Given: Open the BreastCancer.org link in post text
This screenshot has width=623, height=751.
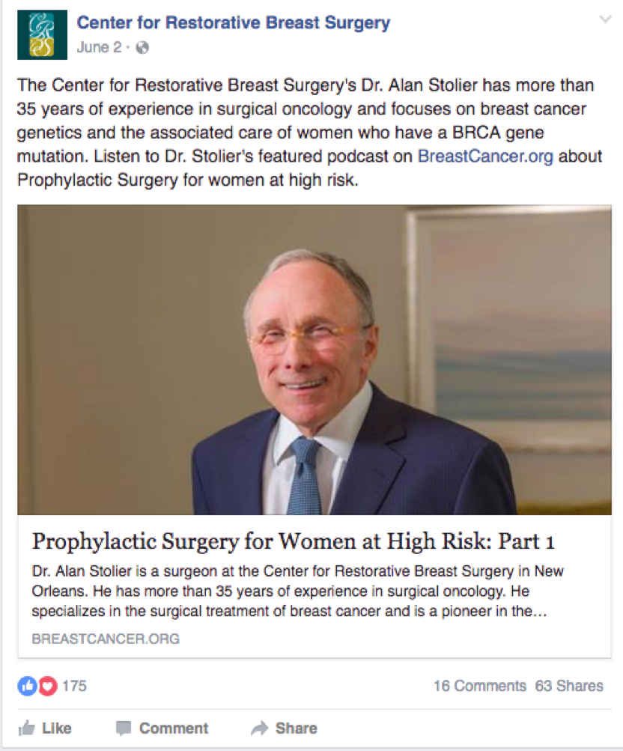Looking at the screenshot, I should pos(485,158).
